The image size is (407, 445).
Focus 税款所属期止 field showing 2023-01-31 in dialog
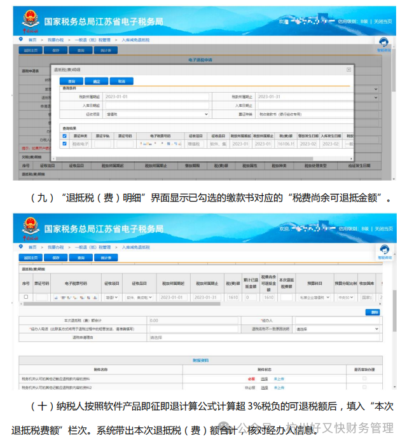(x=305, y=97)
